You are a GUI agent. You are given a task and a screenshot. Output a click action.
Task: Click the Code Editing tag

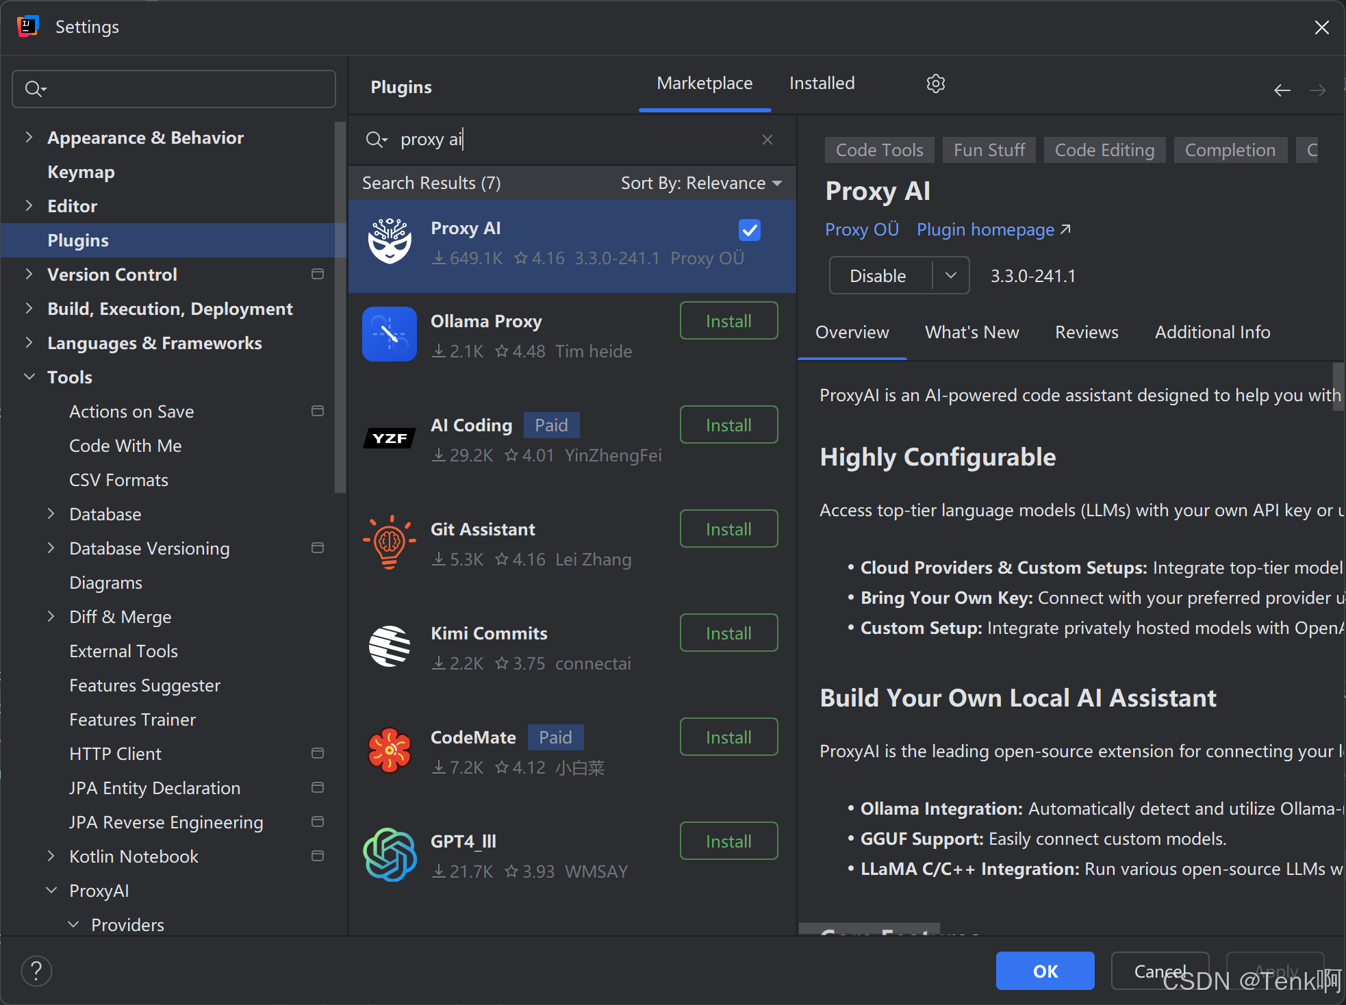coord(1104,150)
